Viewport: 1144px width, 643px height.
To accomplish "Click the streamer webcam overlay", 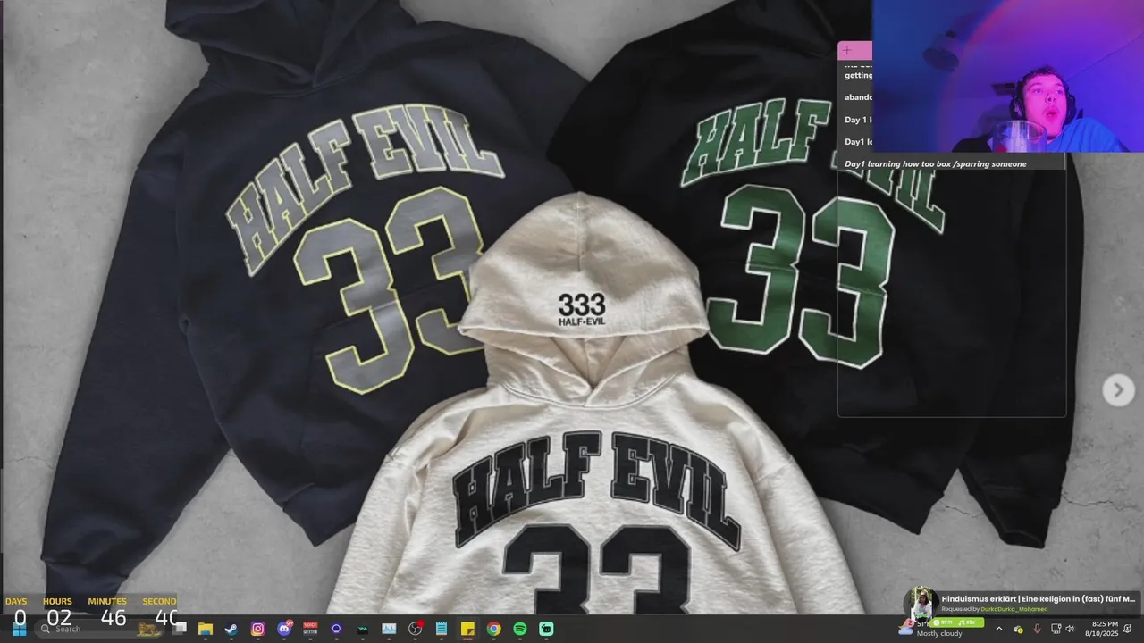I will (1007, 76).
